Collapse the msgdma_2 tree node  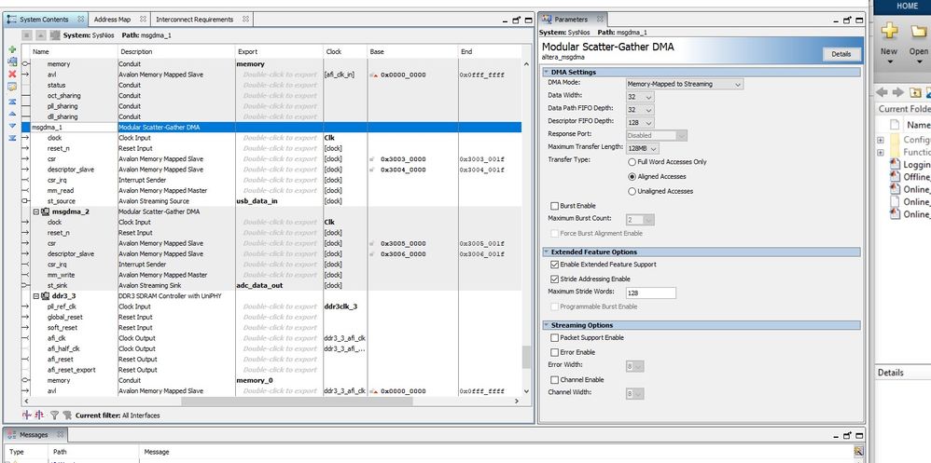[35, 211]
